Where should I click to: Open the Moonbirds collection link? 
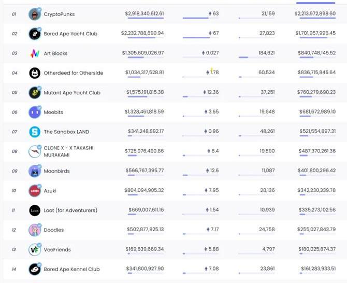[56, 171]
